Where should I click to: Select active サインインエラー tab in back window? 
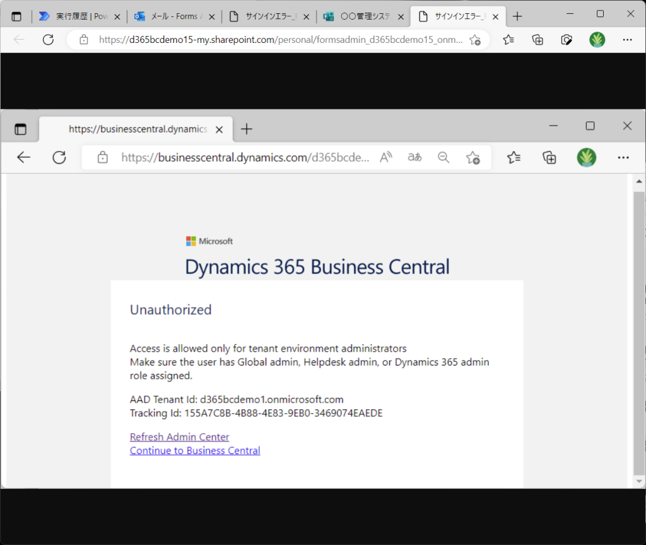[x=457, y=16]
